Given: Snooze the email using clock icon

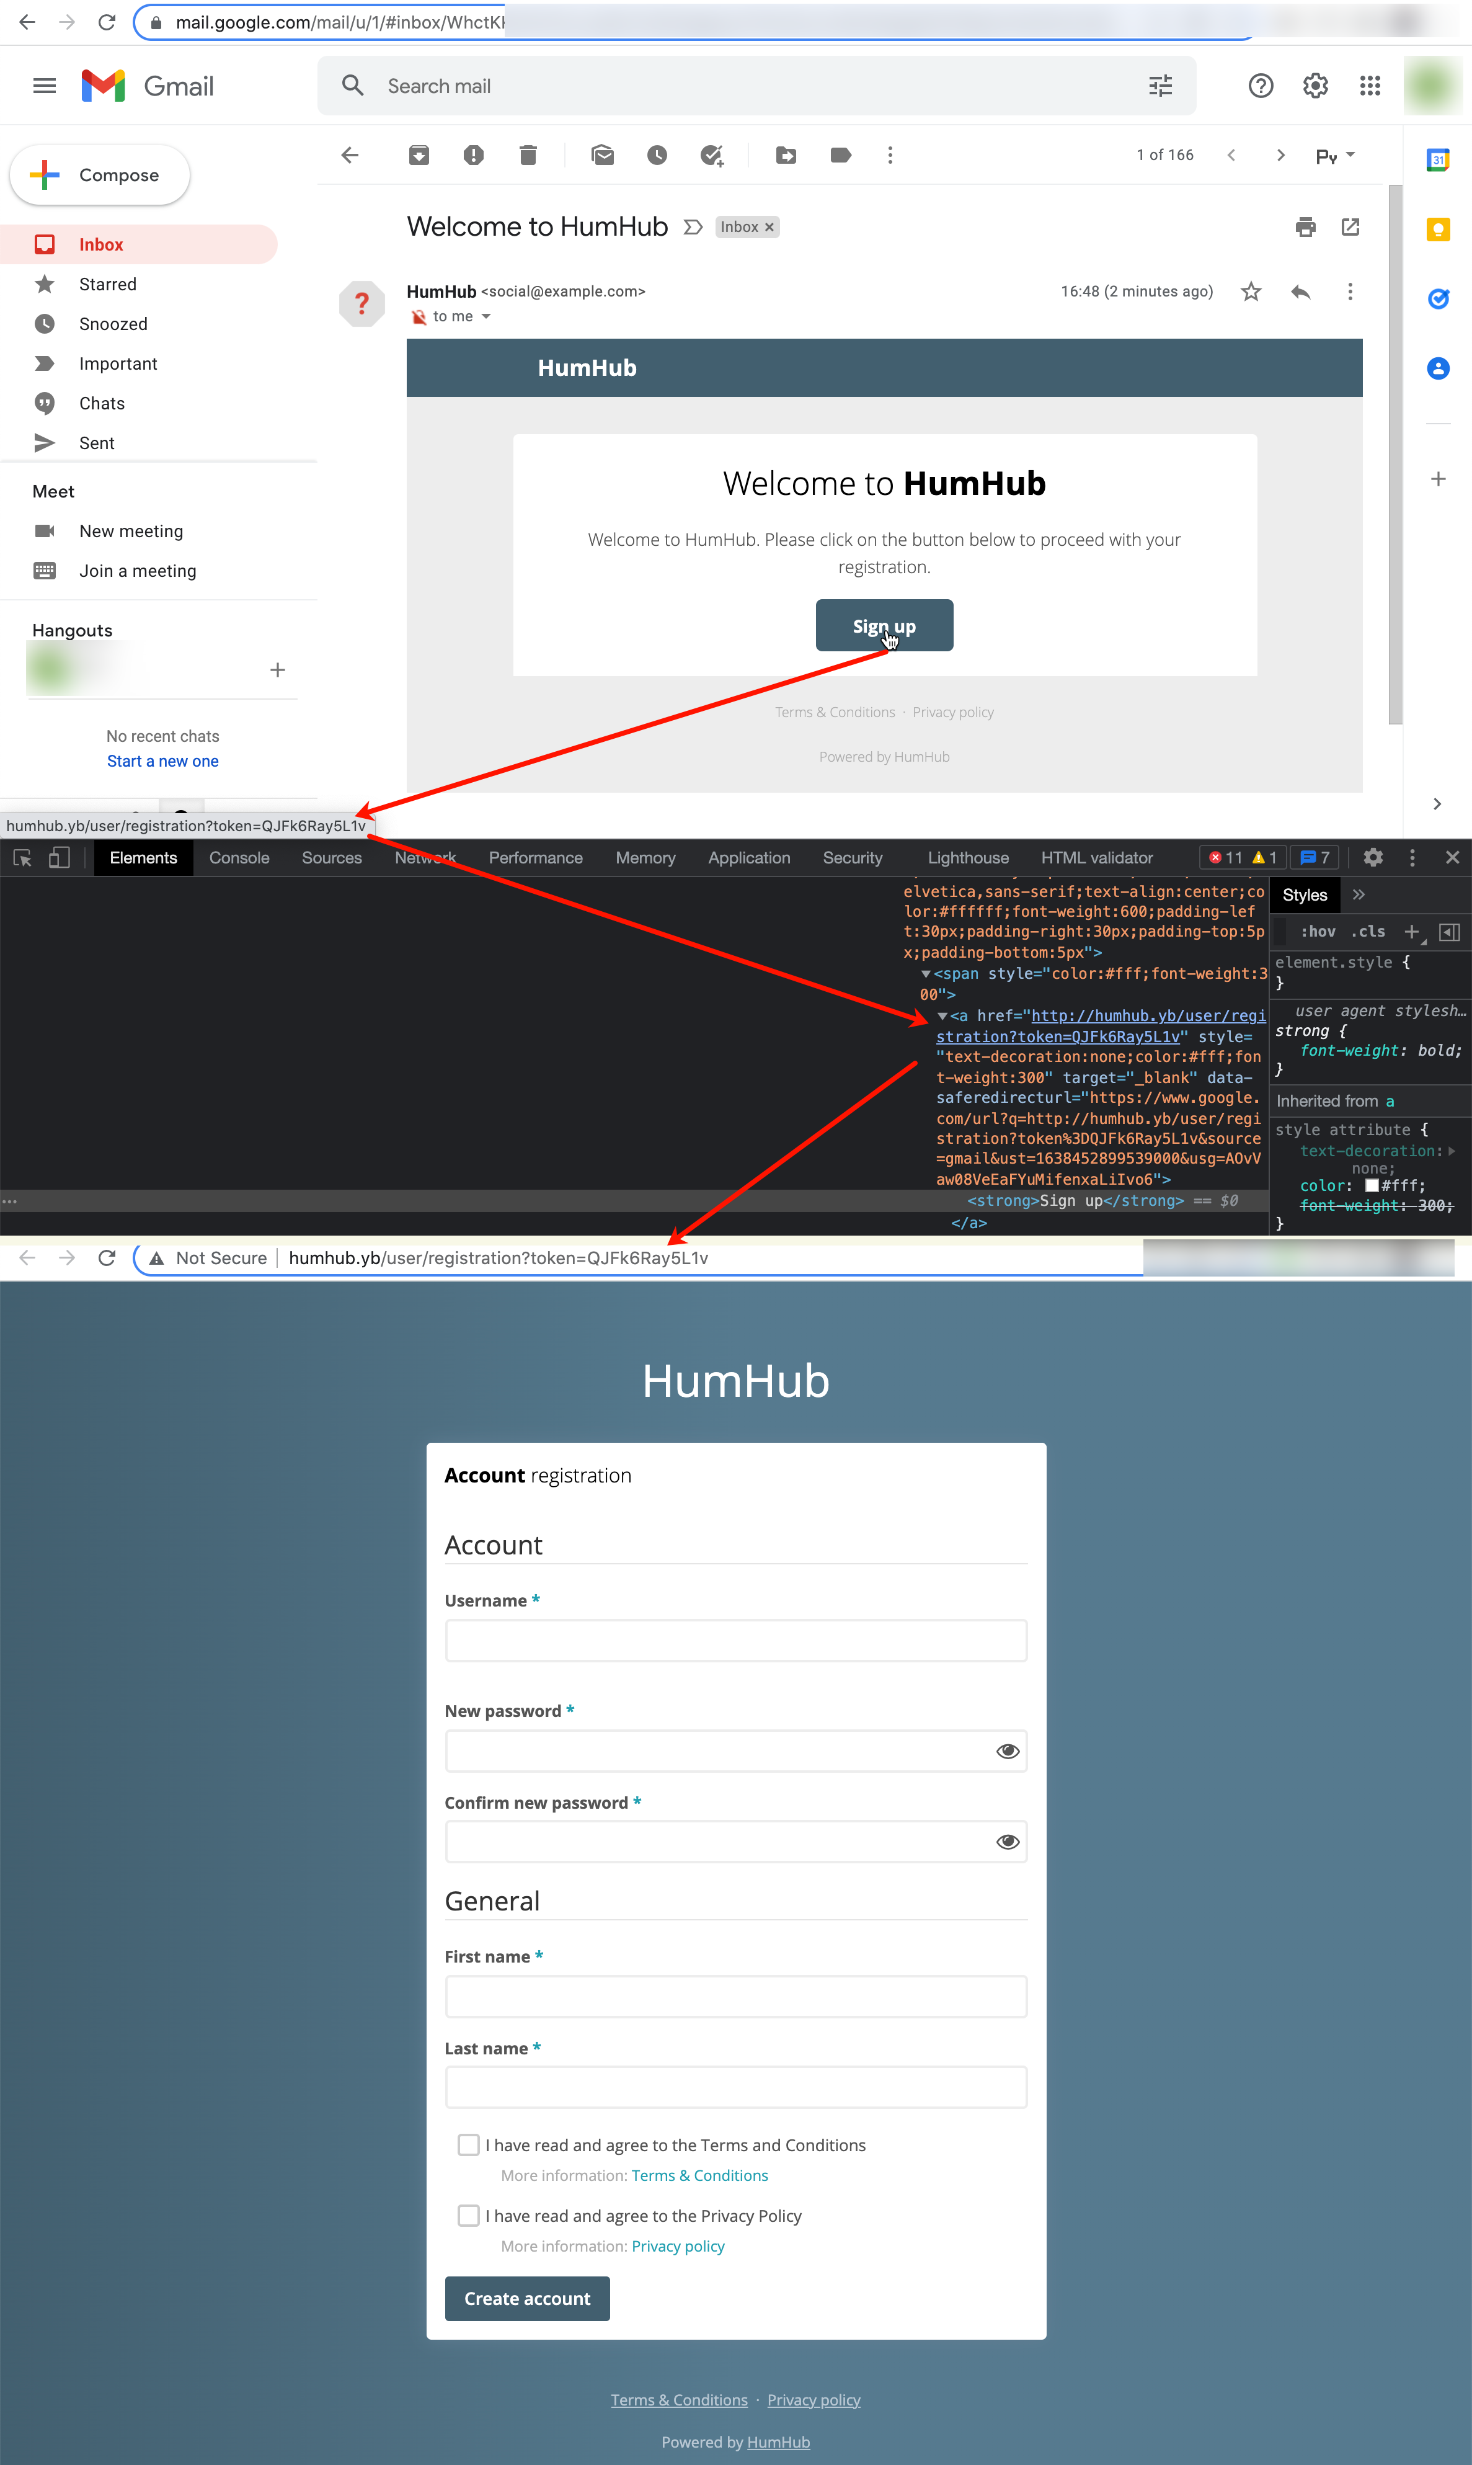Looking at the screenshot, I should [657, 156].
